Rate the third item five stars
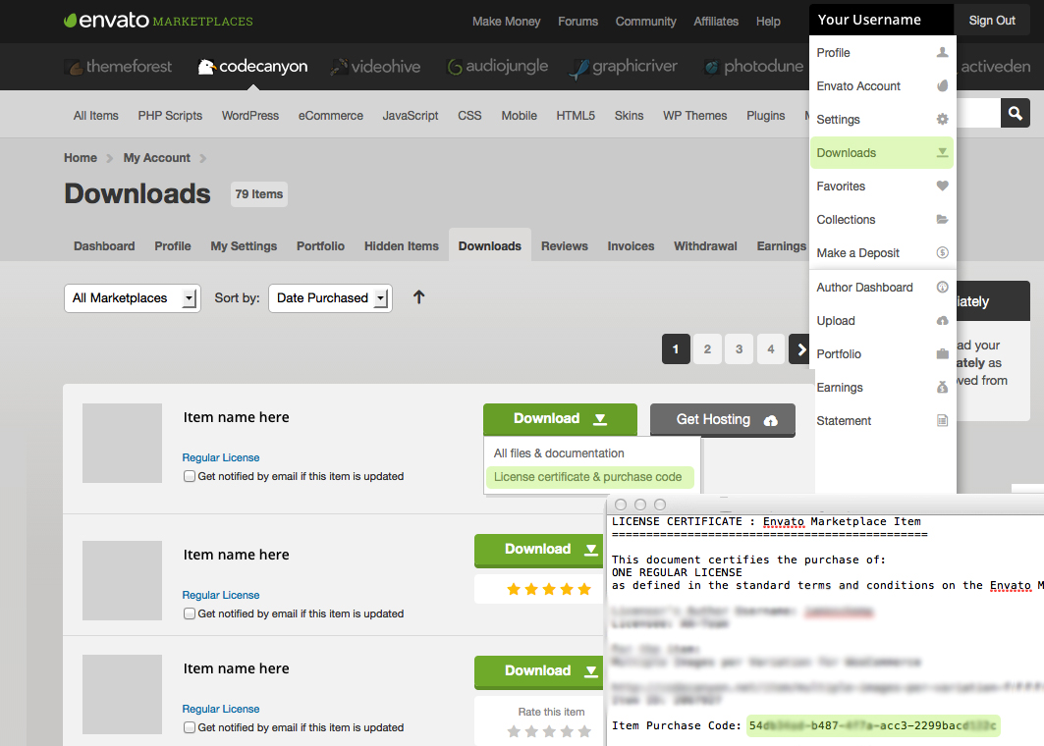The image size is (1044, 746). [584, 732]
